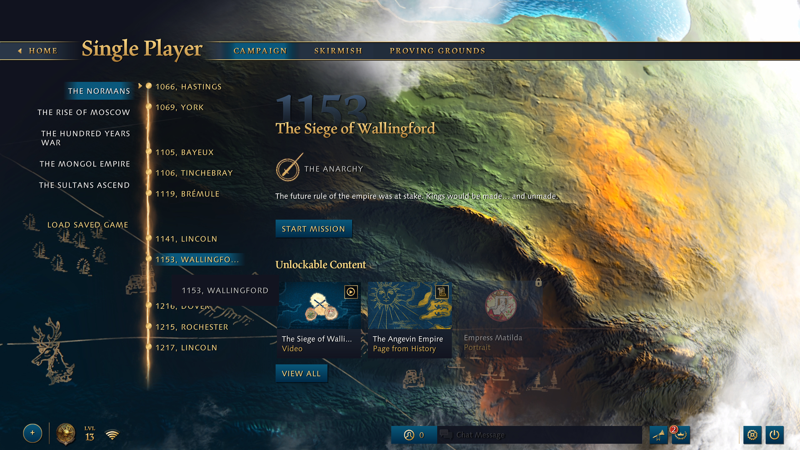Click the Wi-Fi connection status icon
The width and height of the screenshot is (800, 450).
[x=112, y=434]
